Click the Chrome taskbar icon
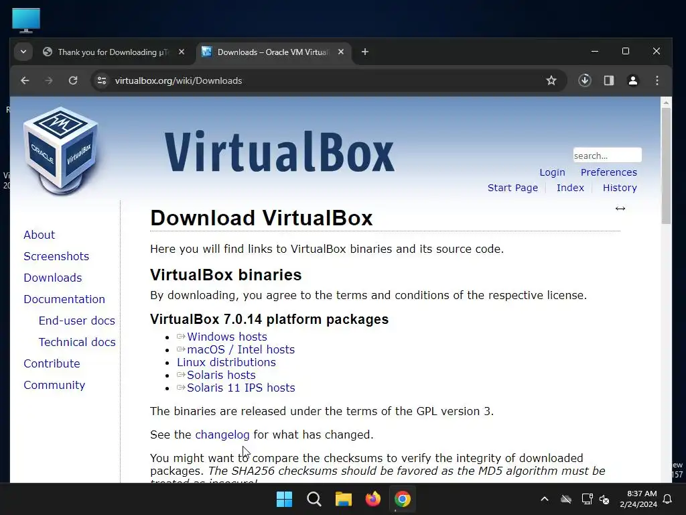Image resolution: width=686 pixels, height=515 pixels. [403, 499]
